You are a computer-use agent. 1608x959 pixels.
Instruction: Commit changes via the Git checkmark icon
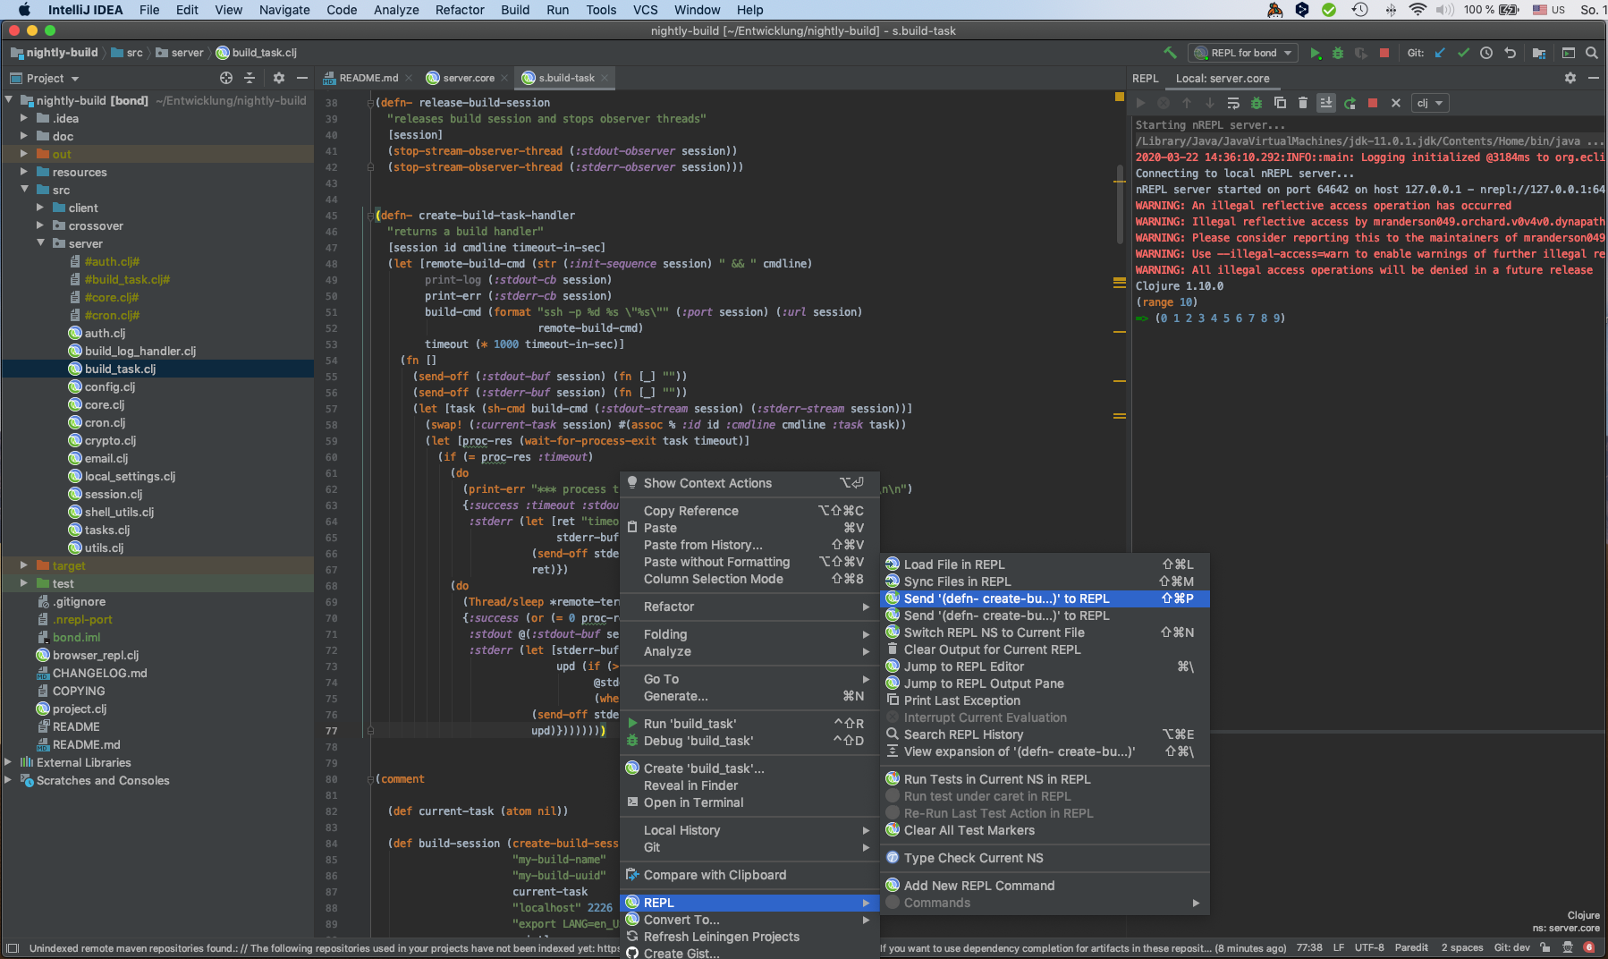(x=1463, y=53)
